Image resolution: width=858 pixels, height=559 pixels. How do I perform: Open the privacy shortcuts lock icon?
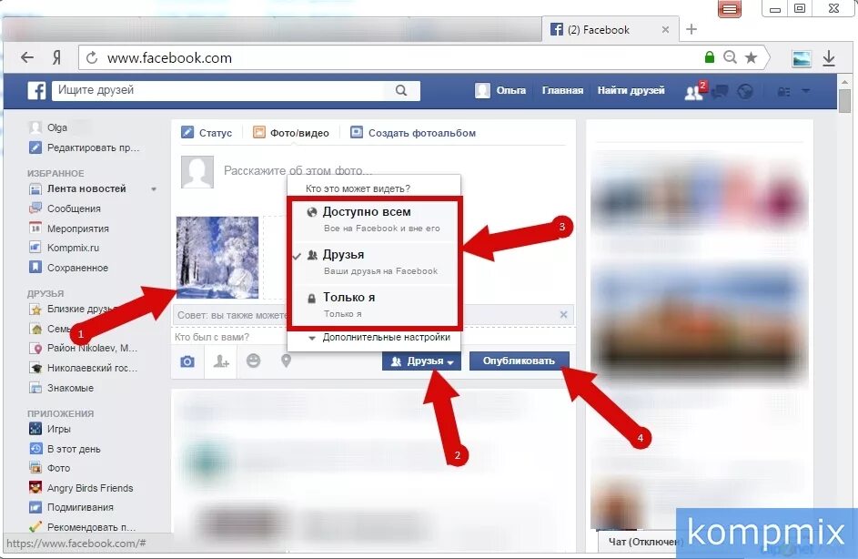[783, 91]
